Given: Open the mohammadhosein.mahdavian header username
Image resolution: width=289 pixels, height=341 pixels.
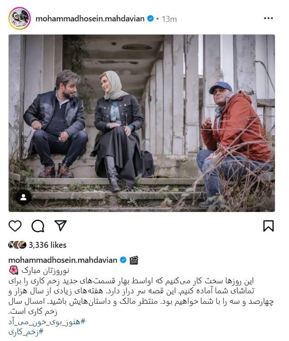Looking at the screenshot, I should (90, 19).
